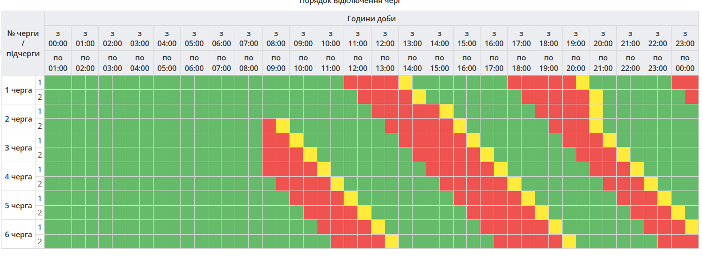
Task: Click subqueue 1 label of 5 черга
Action: pos(40,198)
